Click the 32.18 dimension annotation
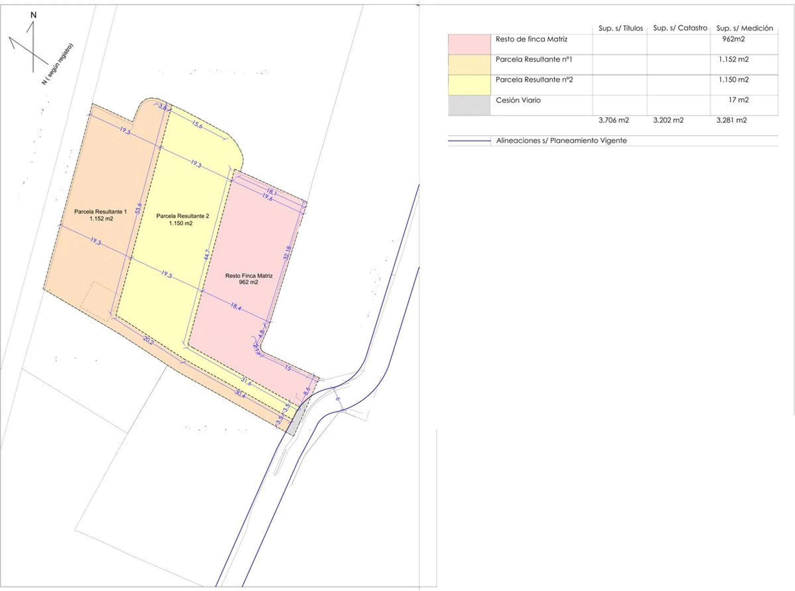 point(287,253)
